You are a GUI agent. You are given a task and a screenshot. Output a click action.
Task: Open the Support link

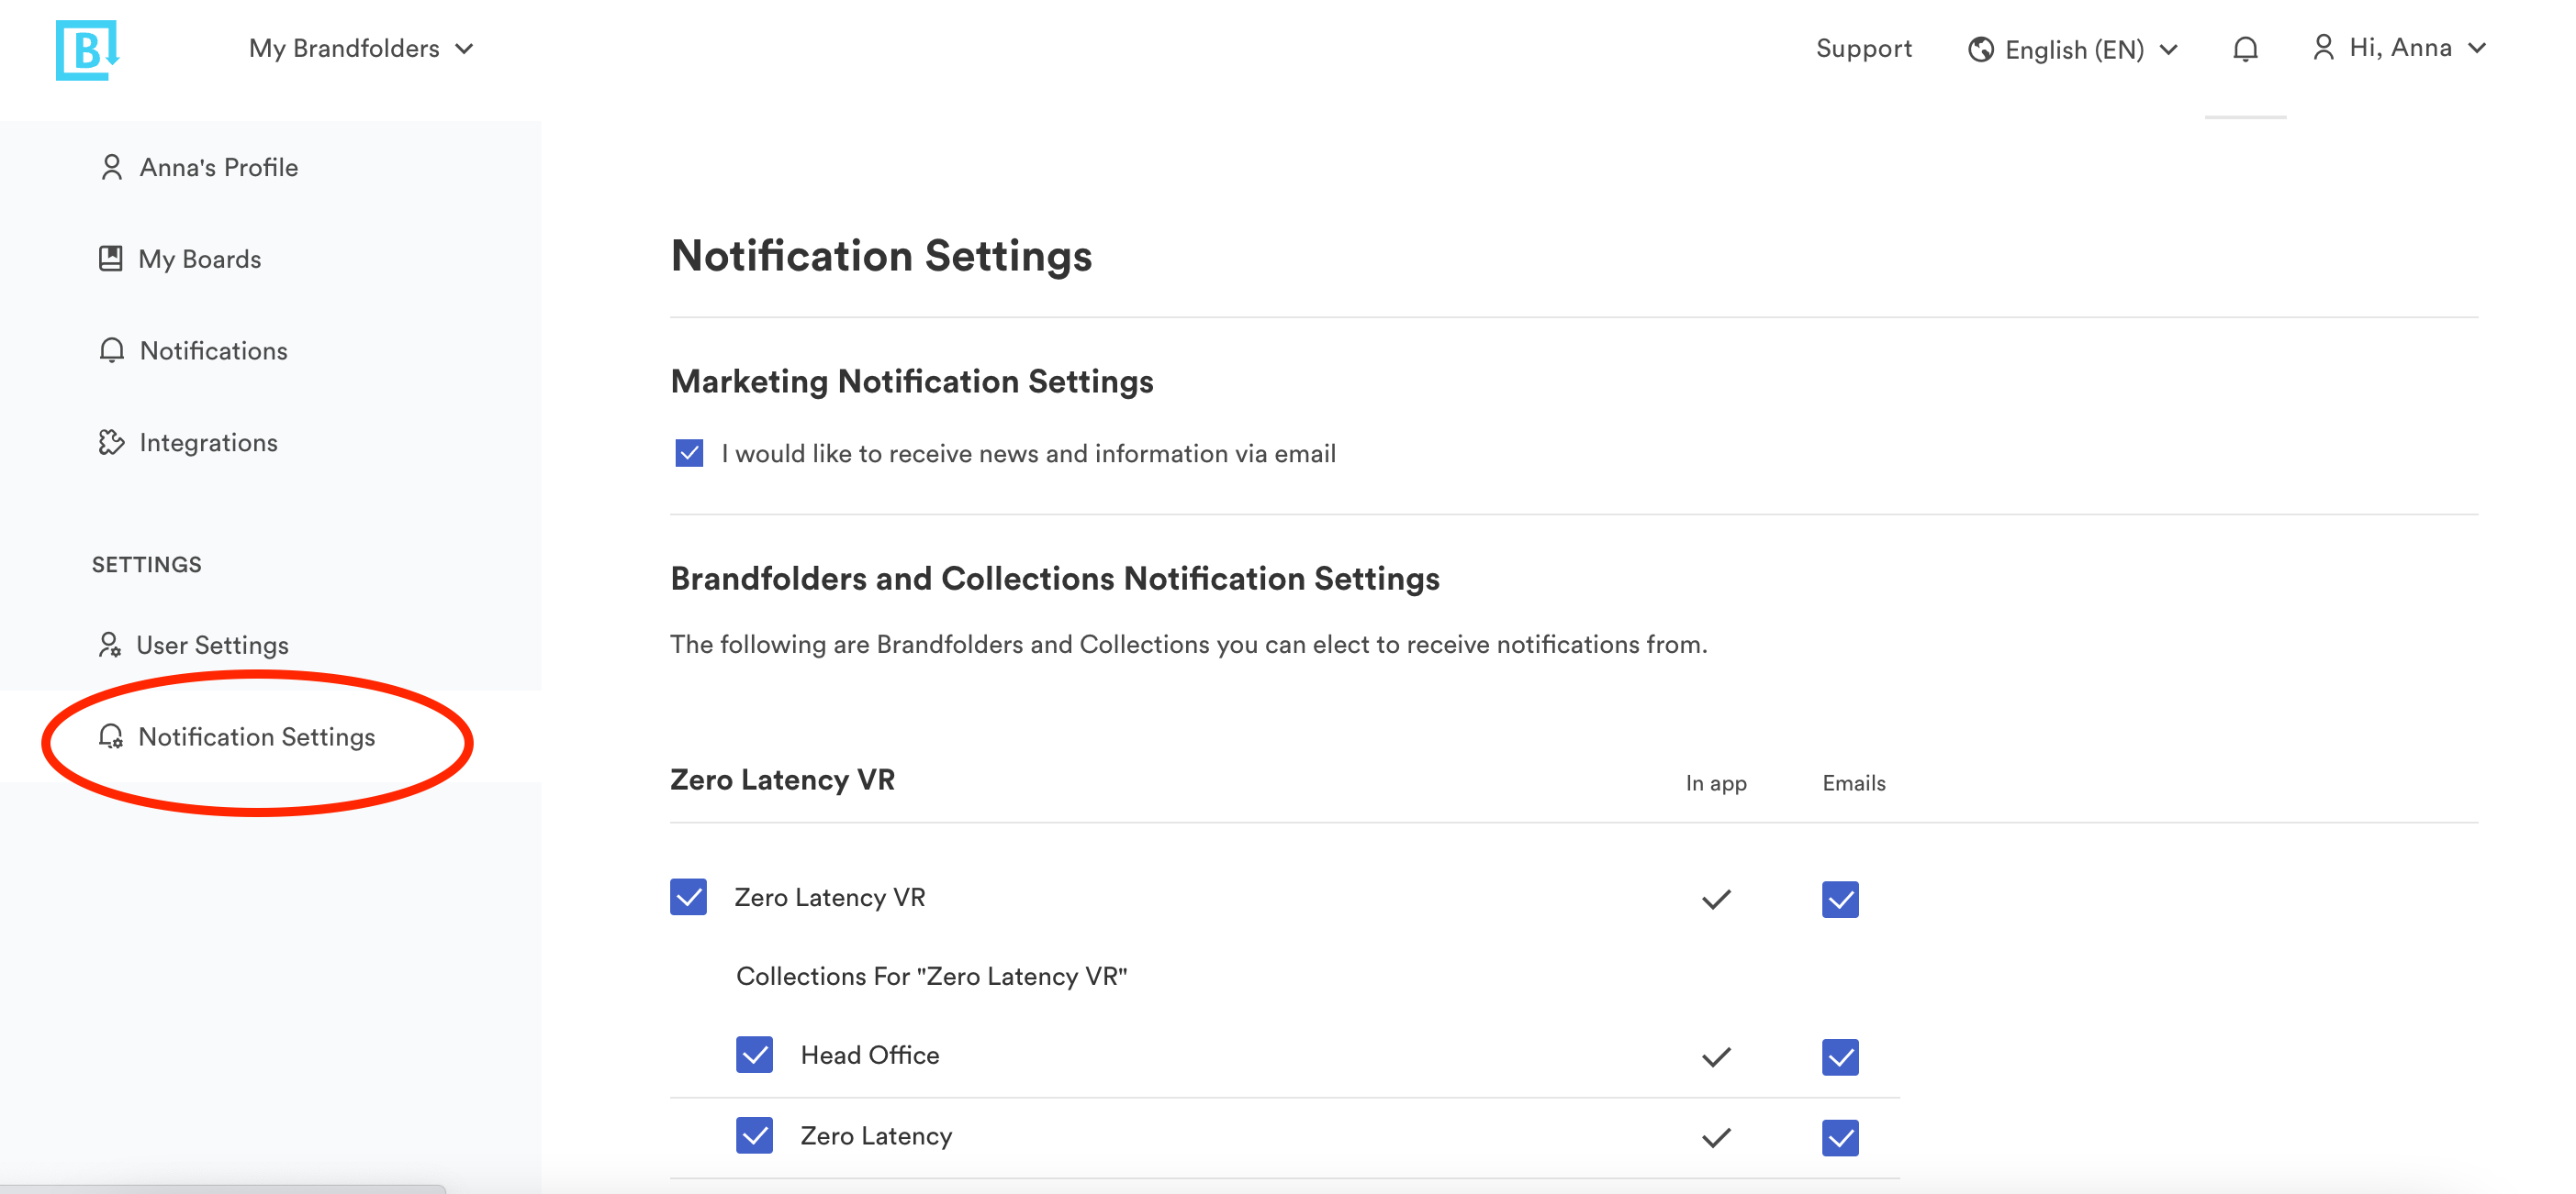click(1863, 48)
